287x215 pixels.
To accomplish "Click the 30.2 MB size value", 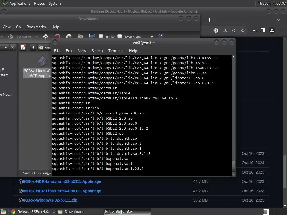I will pos(200,200).
